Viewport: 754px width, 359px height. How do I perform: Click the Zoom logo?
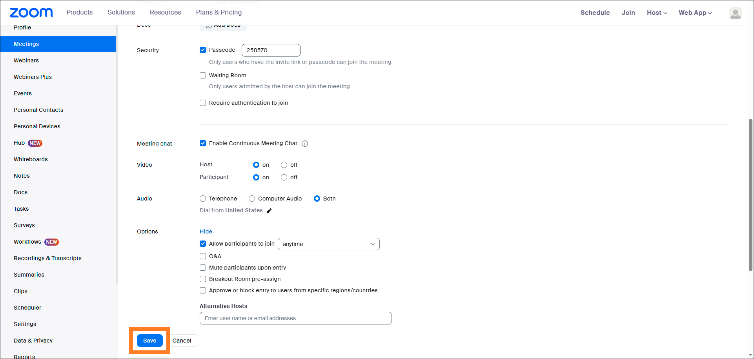31,13
